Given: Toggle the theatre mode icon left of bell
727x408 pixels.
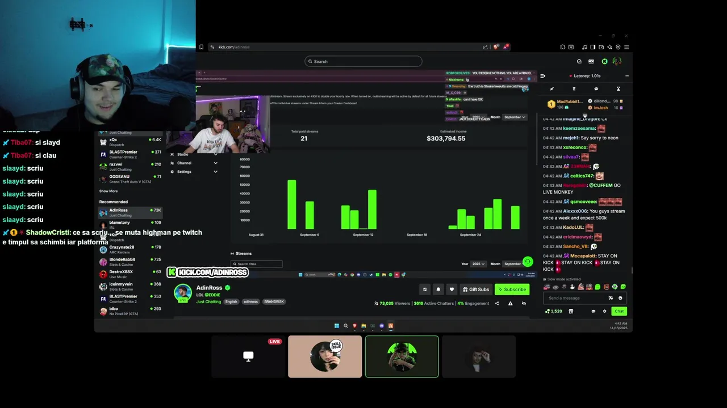Looking at the screenshot, I should click(424, 290).
